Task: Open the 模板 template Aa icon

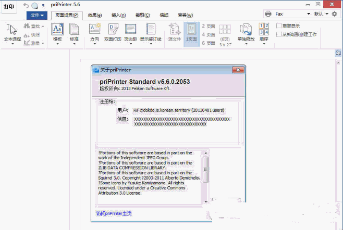Action: (x=57, y=29)
